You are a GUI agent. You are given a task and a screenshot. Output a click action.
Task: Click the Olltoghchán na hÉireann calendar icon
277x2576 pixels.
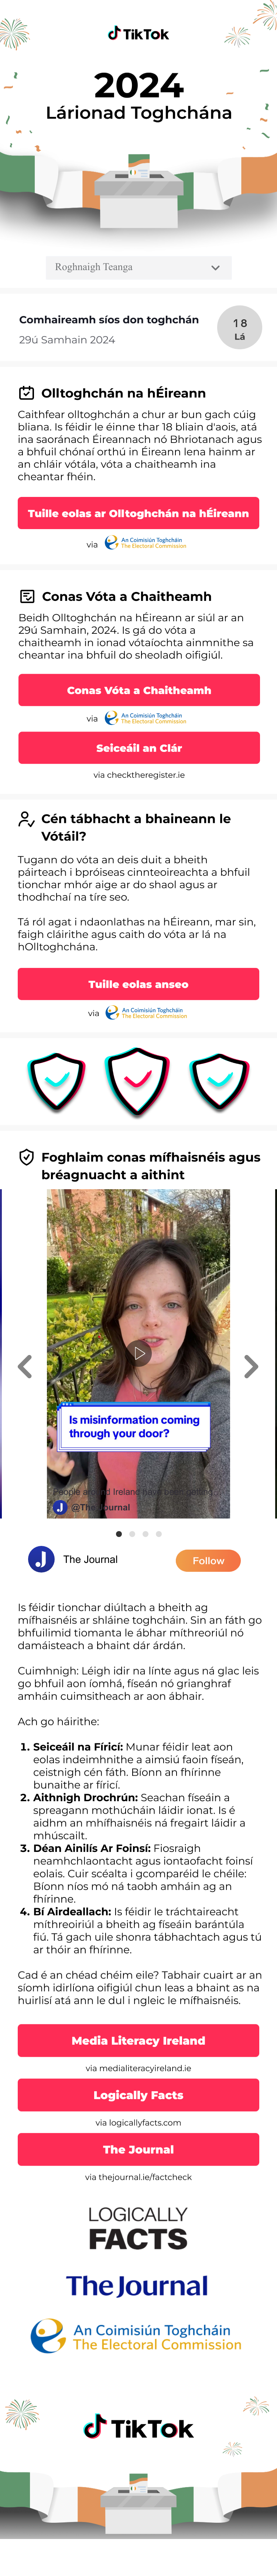[x=27, y=393]
